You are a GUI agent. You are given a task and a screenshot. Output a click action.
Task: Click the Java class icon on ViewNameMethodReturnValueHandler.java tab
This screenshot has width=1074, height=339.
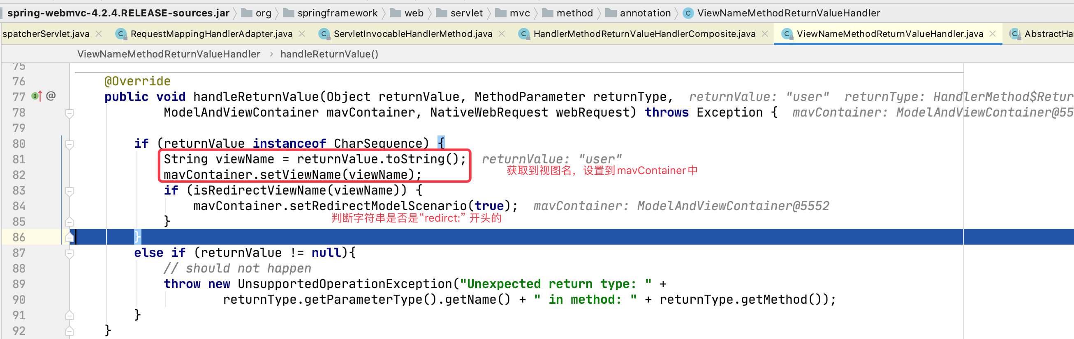pos(787,34)
